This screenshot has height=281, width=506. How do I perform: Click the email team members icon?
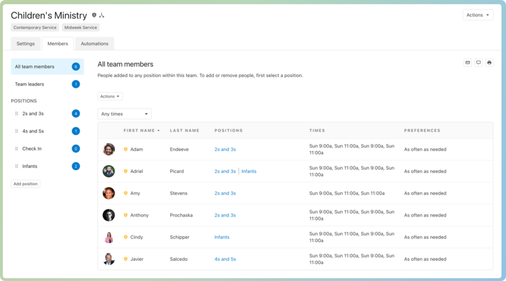pyautogui.click(x=467, y=63)
